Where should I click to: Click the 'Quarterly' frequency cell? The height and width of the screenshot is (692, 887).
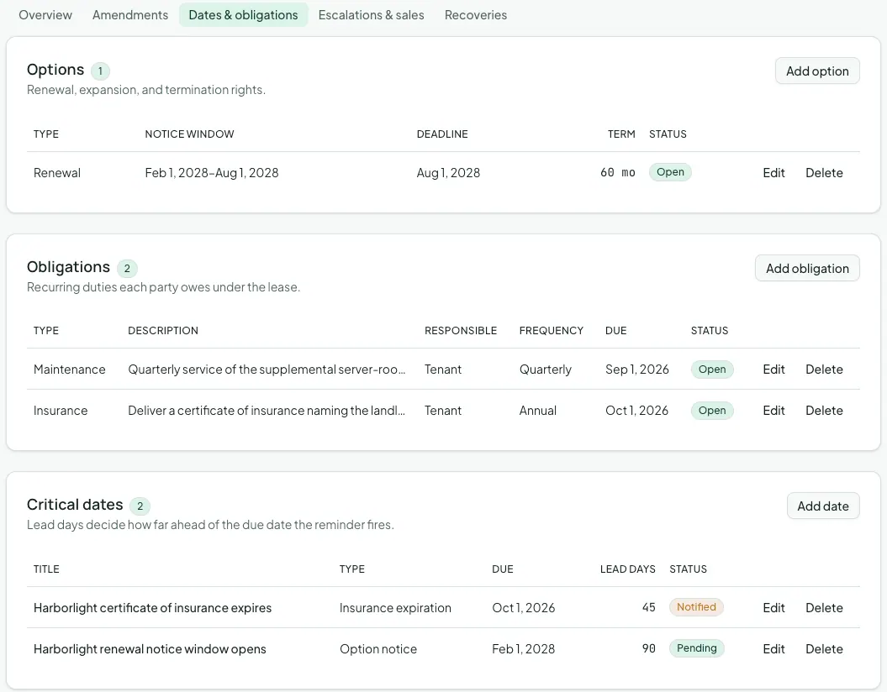pos(546,370)
